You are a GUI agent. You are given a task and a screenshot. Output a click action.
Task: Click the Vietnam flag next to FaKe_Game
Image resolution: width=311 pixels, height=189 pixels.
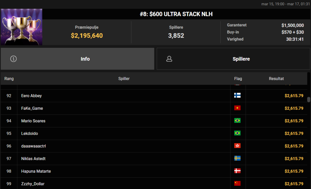point(237,108)
